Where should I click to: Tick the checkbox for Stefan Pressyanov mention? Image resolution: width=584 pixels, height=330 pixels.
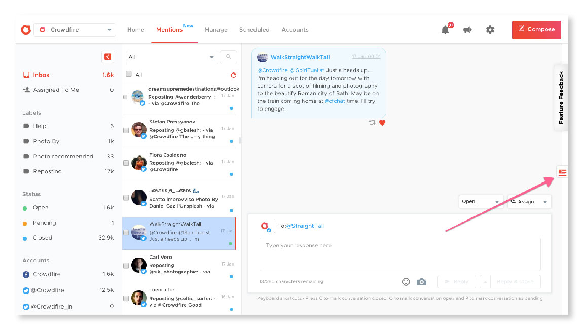pos(126,130)
